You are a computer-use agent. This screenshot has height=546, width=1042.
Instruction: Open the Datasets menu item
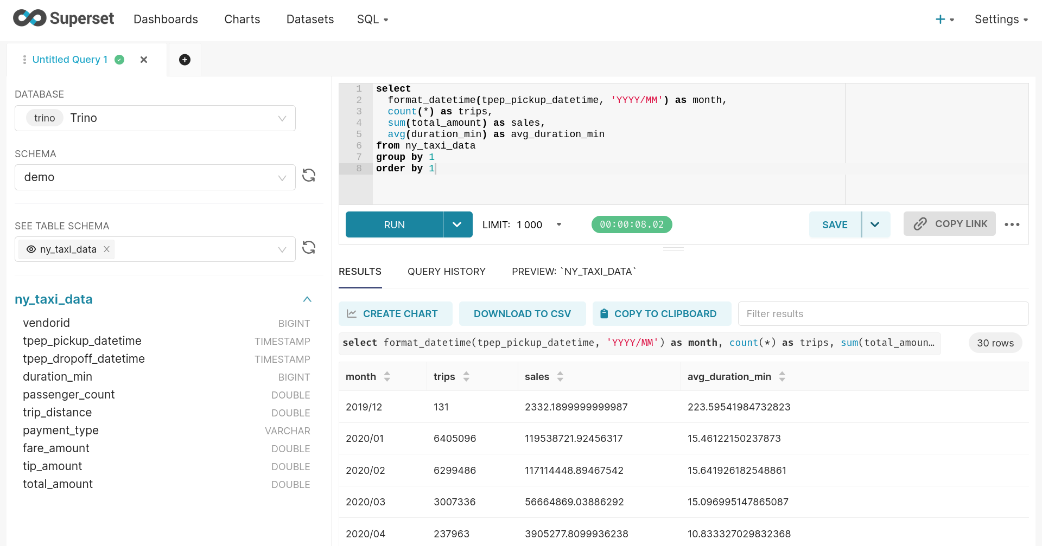(310, 20)
